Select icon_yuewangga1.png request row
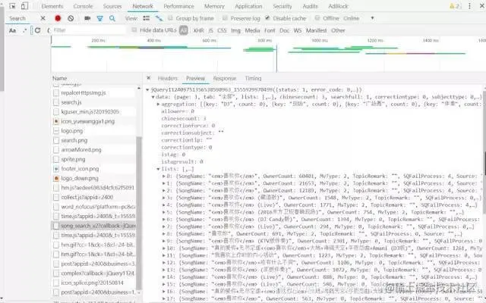 tap(94, 121)
